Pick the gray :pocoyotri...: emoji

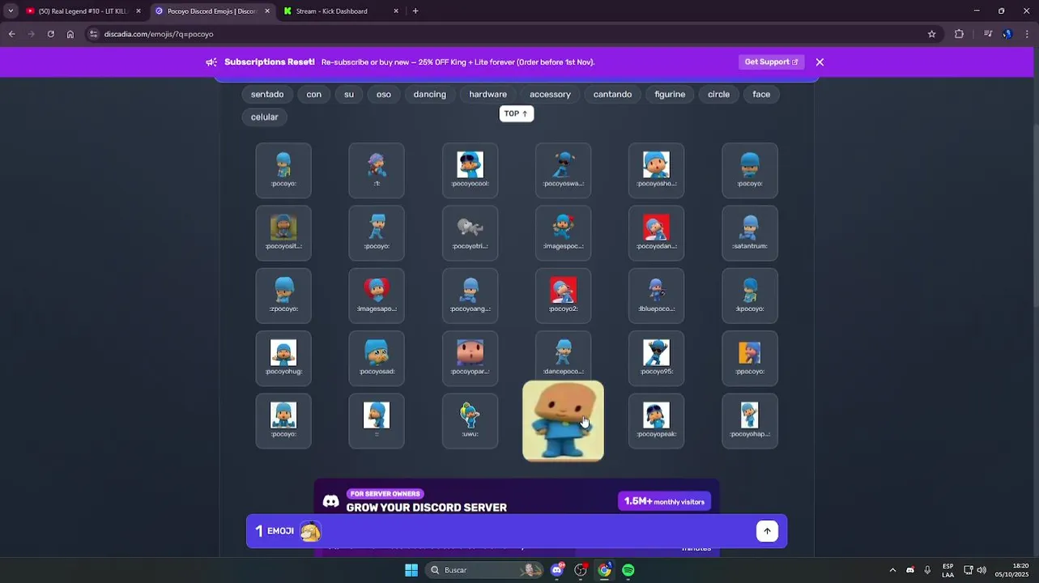pyautogui.click(x=470, y=233)
